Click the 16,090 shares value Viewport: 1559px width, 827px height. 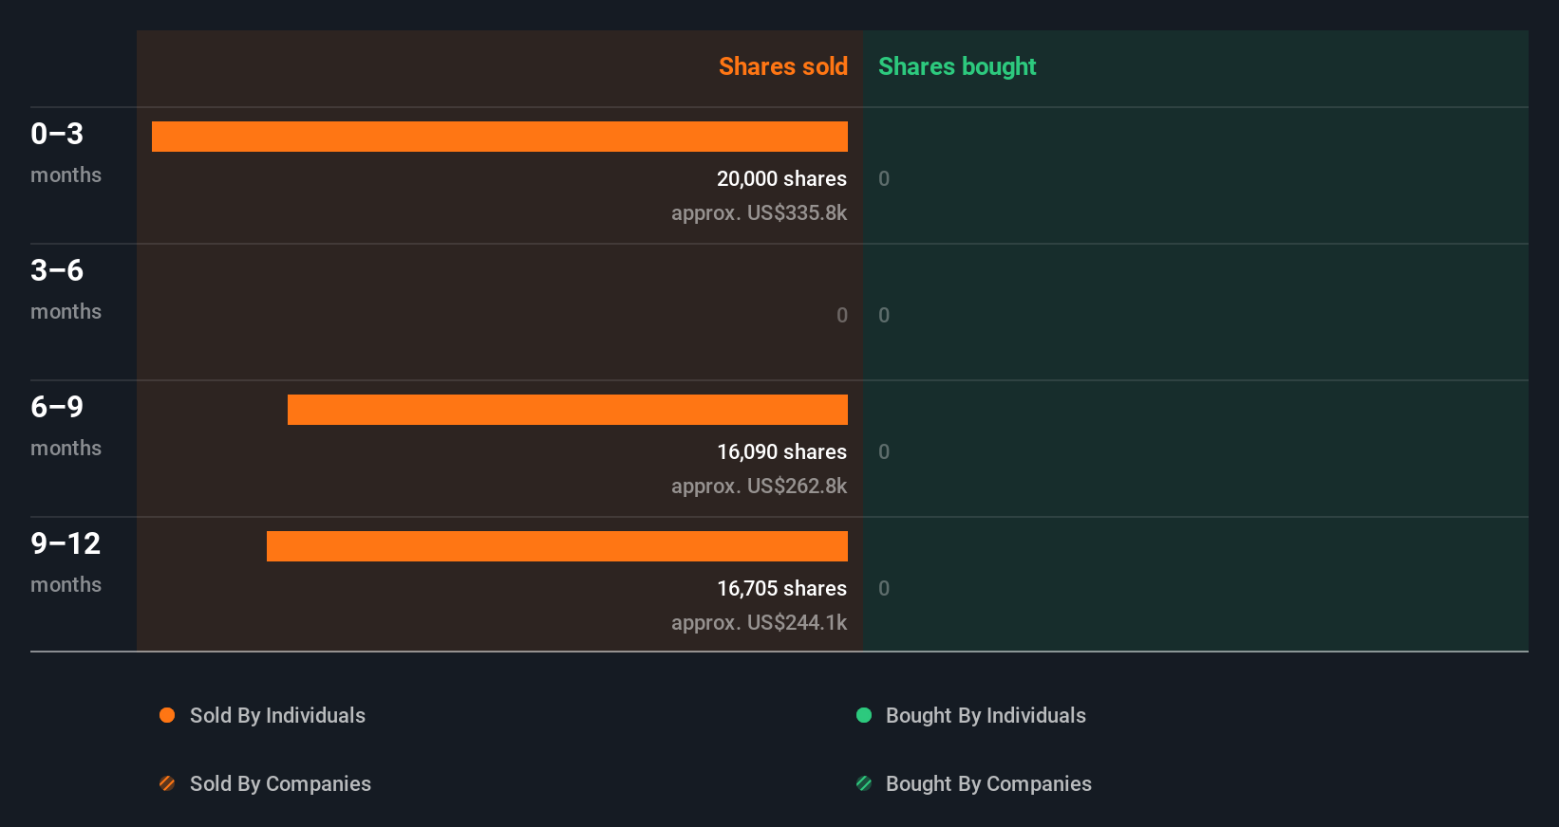pyautogui.click(x=781, y=451)
